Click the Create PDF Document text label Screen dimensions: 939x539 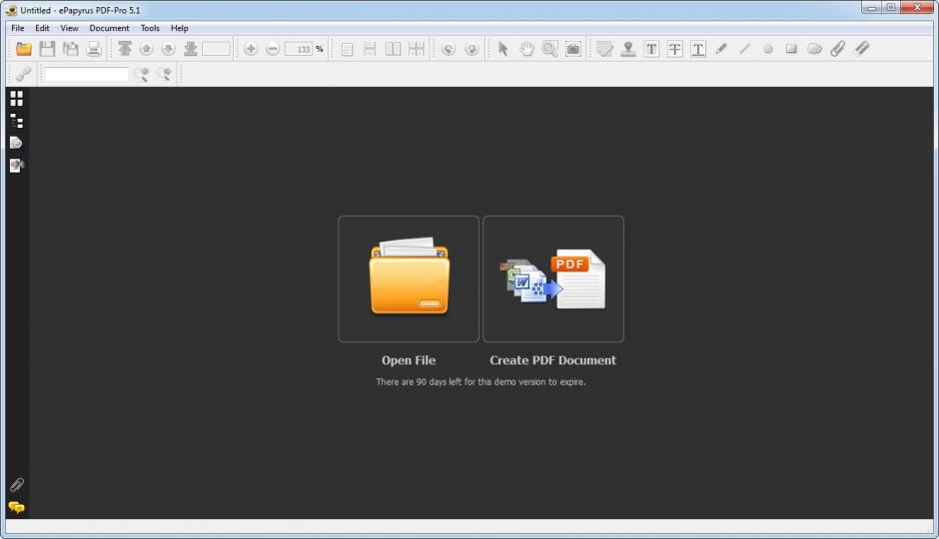pyautogui.click(x=552, y=360)
